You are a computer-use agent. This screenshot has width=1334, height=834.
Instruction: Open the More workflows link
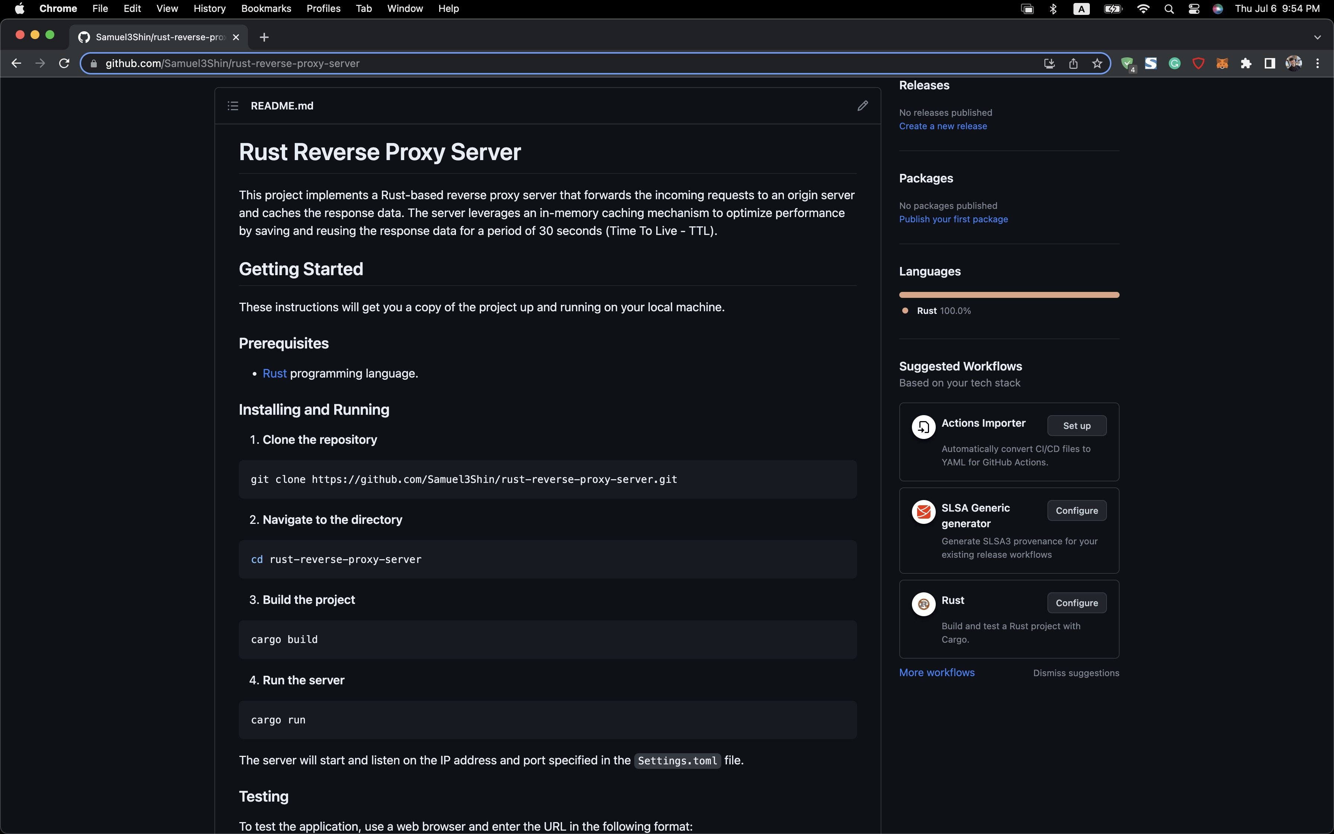pos(936,672)
